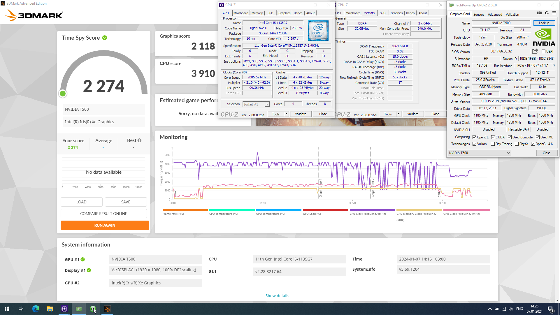Open the NVIDIA T500 GPU selector dropdown
The height and width of the screenshot is (315, 560).
pyautogui.click(x=479, y=153)
